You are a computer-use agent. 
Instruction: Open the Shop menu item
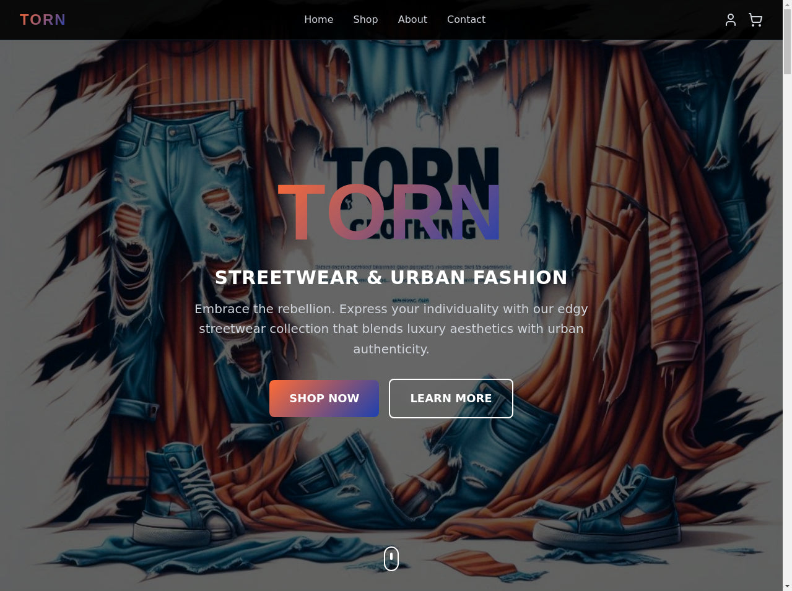pyautogui.click(x=365, y=20)
